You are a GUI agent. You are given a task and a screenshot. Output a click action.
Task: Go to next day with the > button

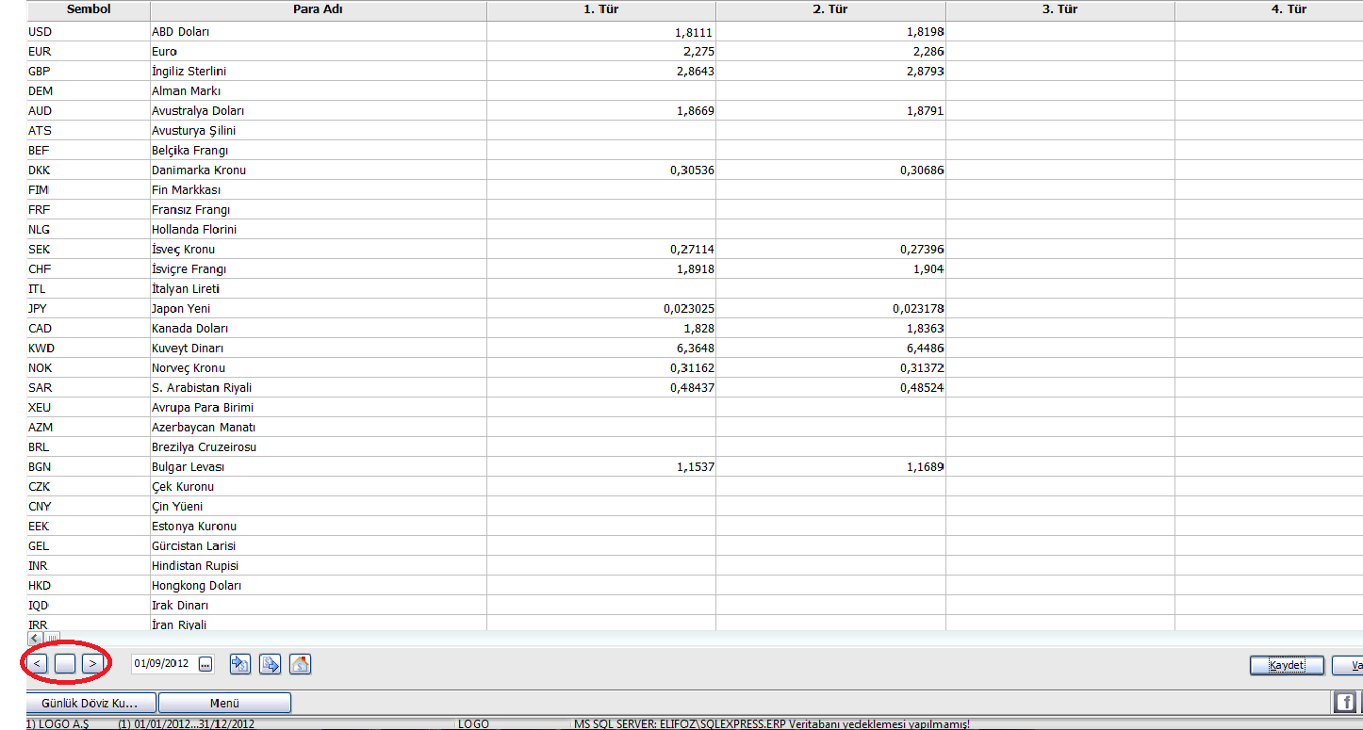pos(91,664)
